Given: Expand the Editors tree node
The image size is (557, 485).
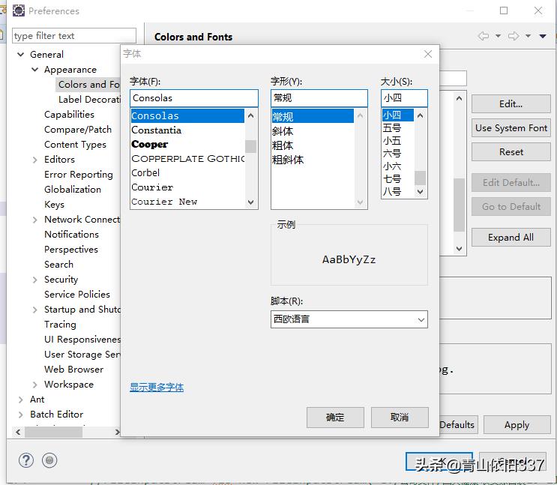Looking at the screenshot, I should (34, 160).
